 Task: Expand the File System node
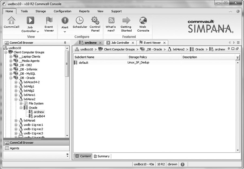pos(21,103)
